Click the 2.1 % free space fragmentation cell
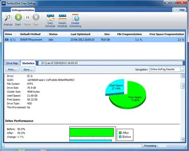This screenshot has width=189, height=151. coord(181,40)
